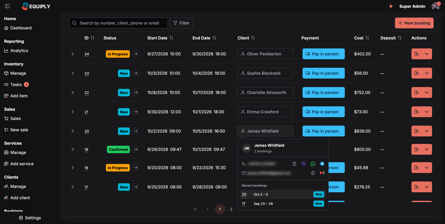Click the orange sparkle icon near Super Admin
445x224 pixels.
(x=391, y=6)
